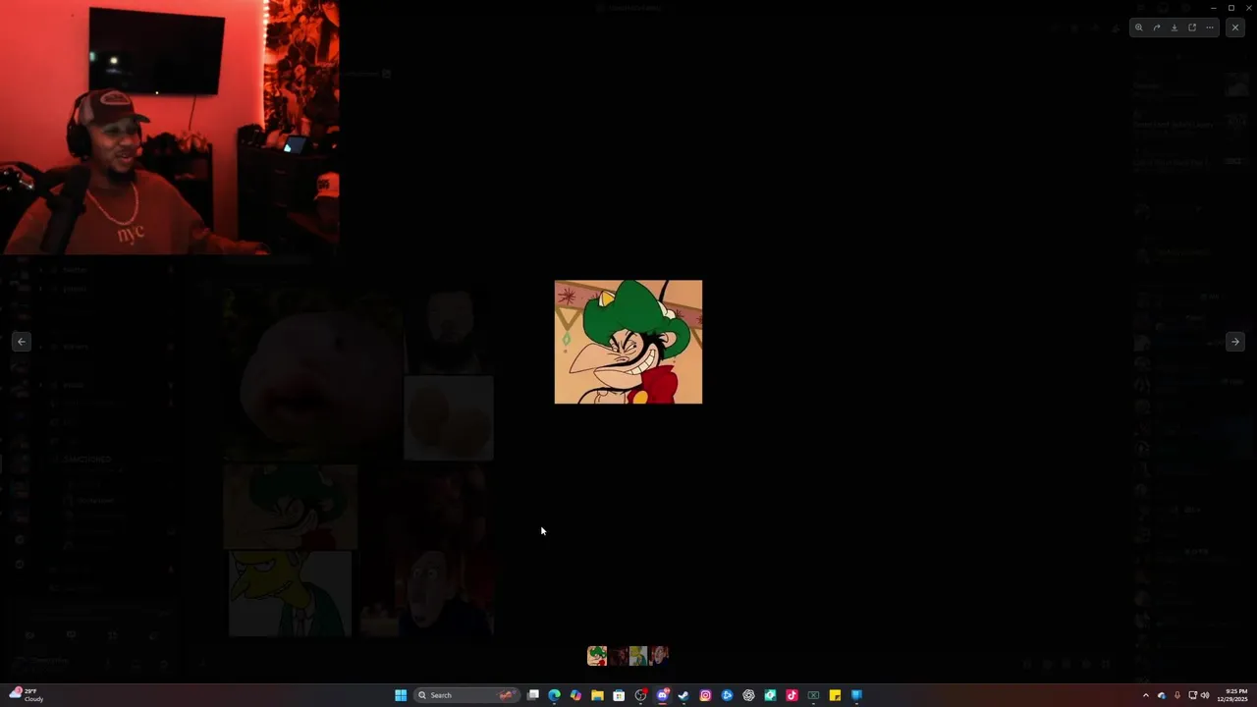
Task: Open the Windows Start menu
Action: (401, 695)
